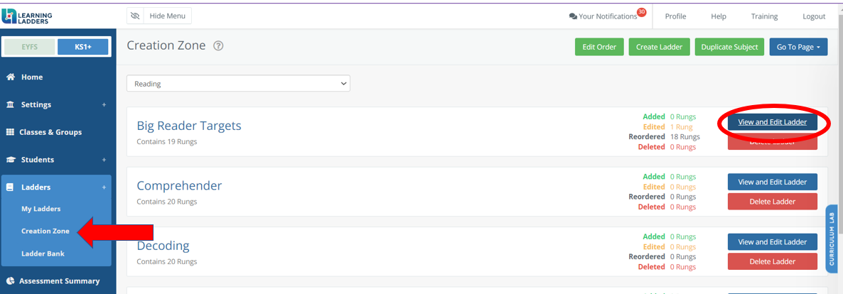
Task: Open the Ladder Bank menu item
Action: pos(43,253)
